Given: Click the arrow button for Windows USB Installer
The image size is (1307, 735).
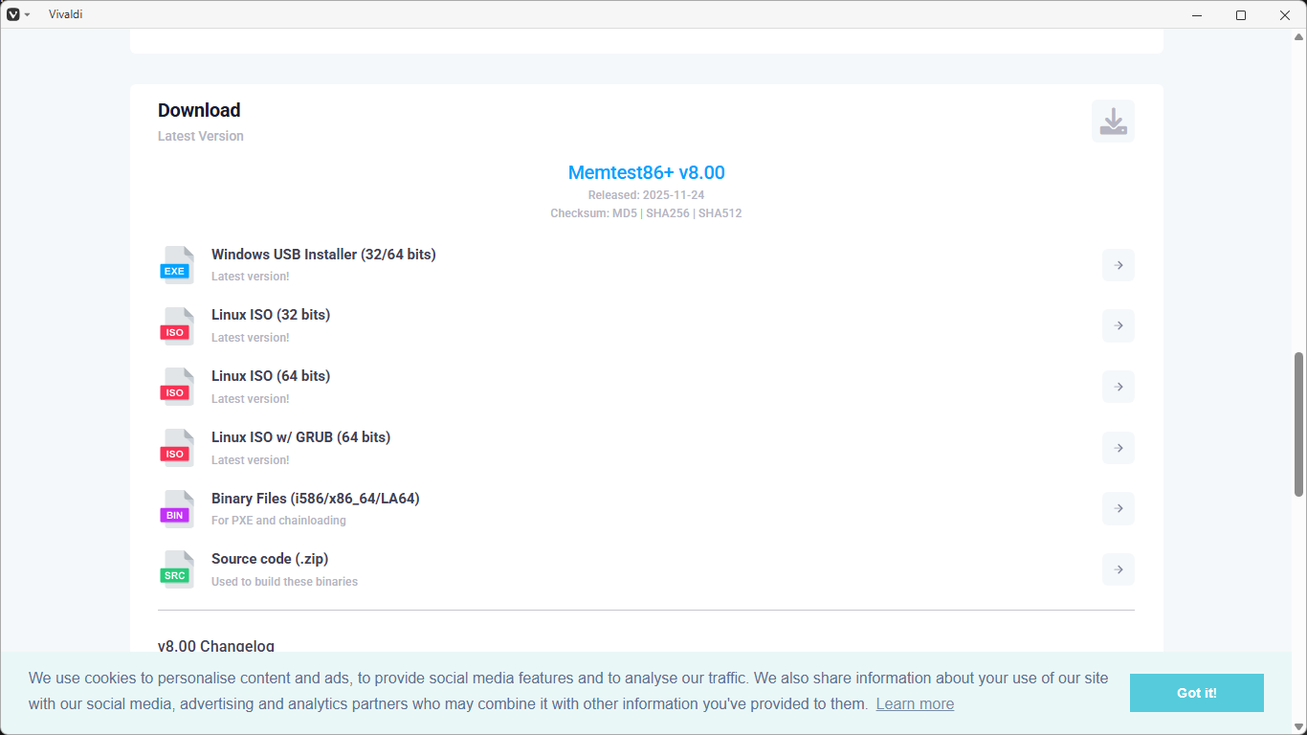Looking at the screenshot, I should click(x=1118, y=265).
